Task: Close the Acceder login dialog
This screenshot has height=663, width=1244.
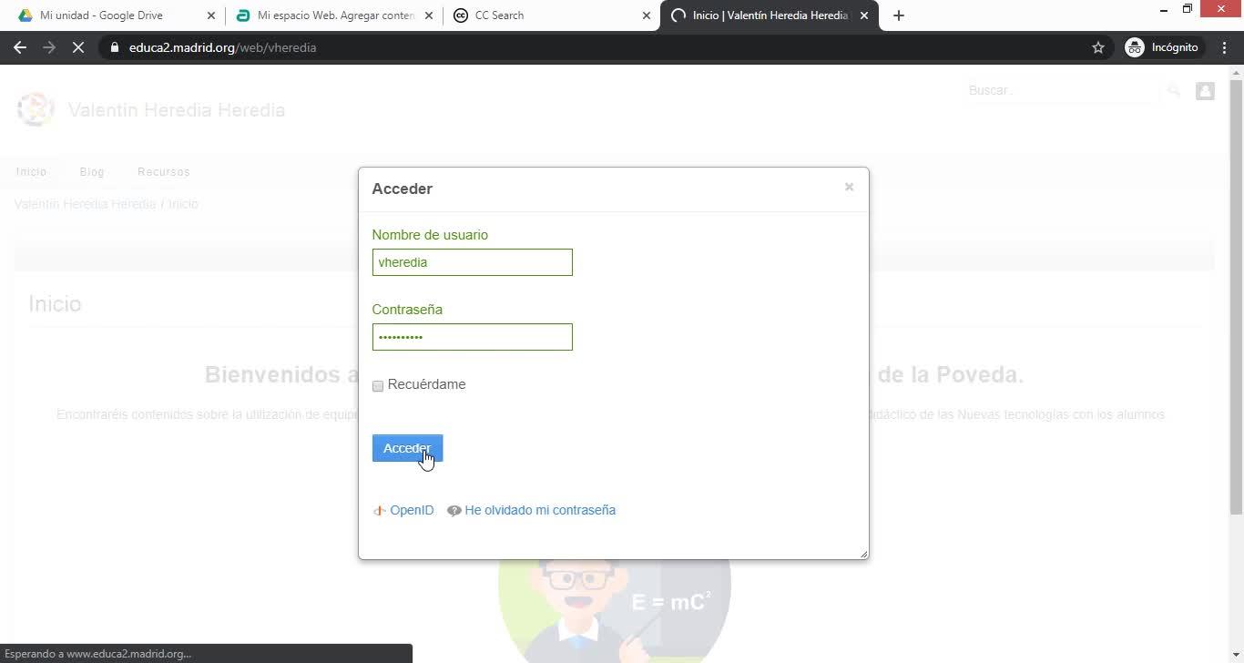Action: tap(849, 187)
